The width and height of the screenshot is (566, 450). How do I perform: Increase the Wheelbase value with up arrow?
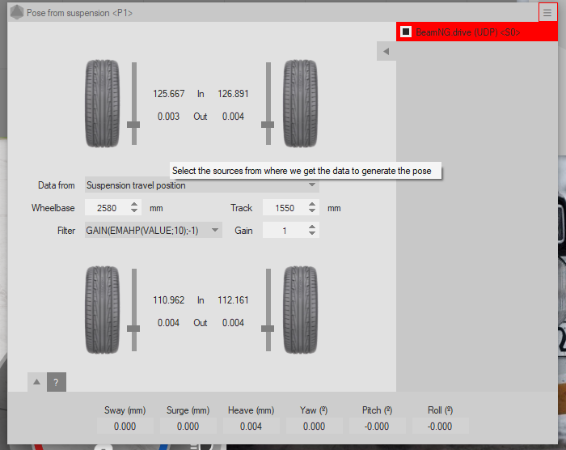pyautogui.click(x=135, y=204)
